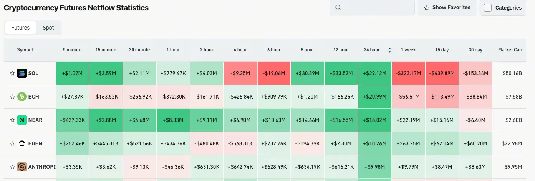Click the SOL 15 day value -$439.89M
Viewport: 535px width, 181px height.
[x=442, y=73]
